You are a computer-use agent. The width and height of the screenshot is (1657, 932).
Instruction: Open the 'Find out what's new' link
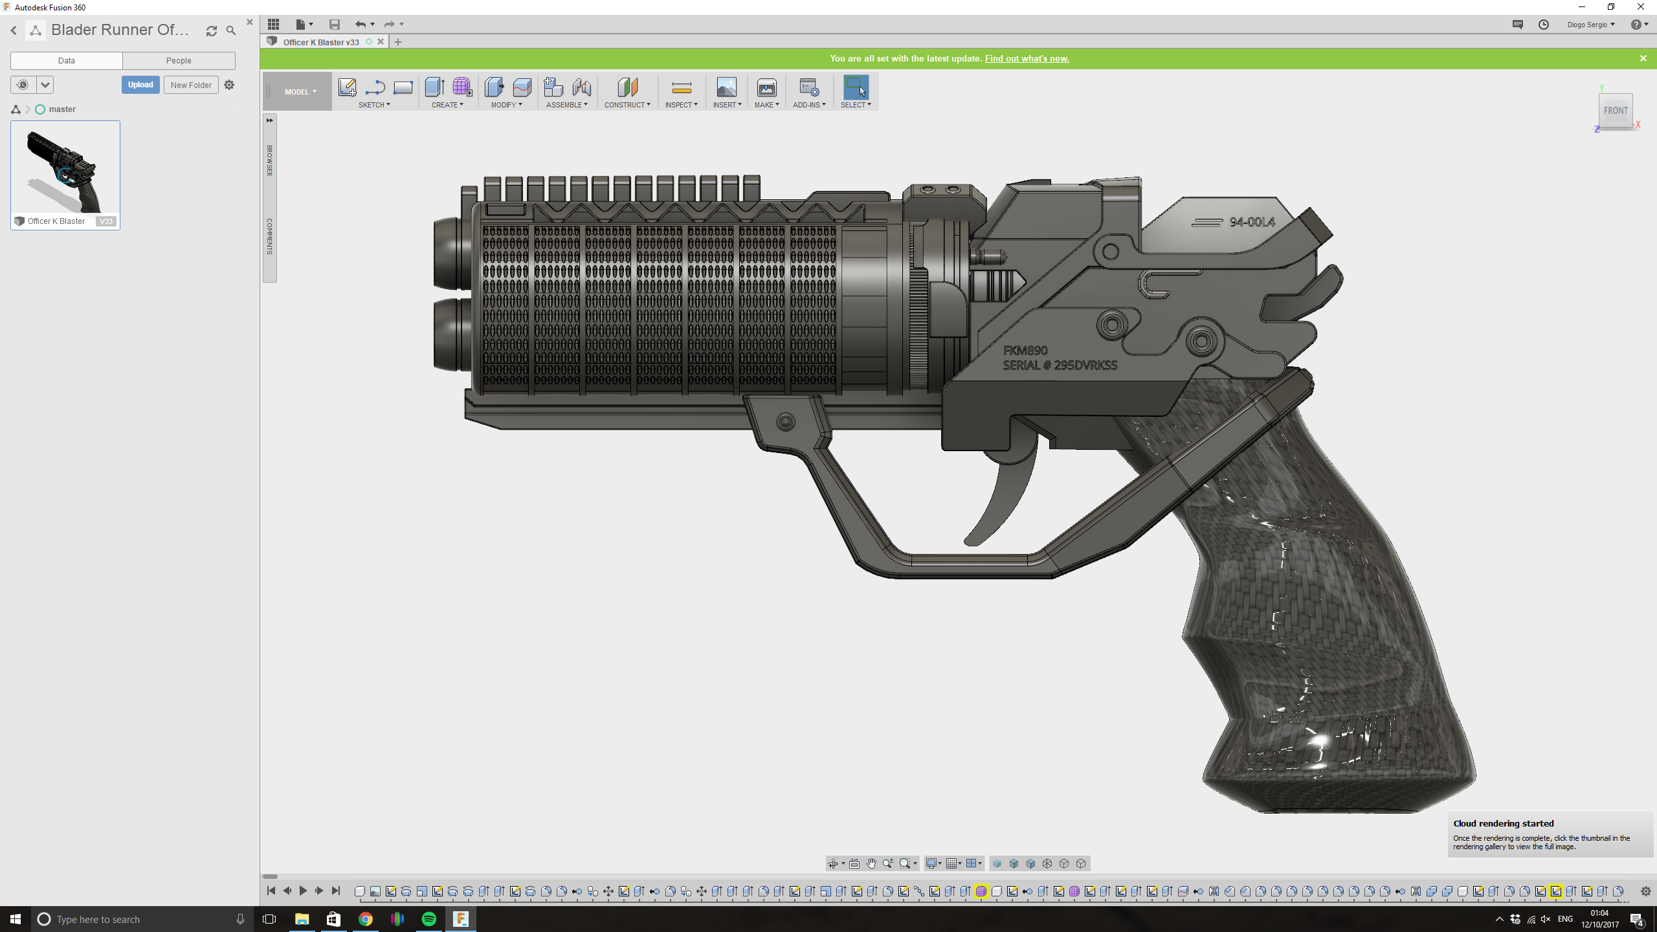pos(1027,58)
